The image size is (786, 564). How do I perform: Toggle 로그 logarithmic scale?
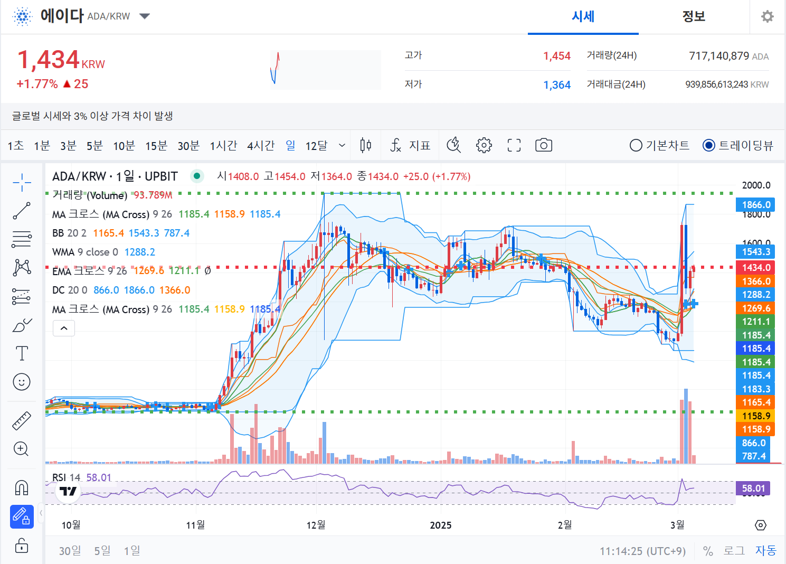(734, 551)
